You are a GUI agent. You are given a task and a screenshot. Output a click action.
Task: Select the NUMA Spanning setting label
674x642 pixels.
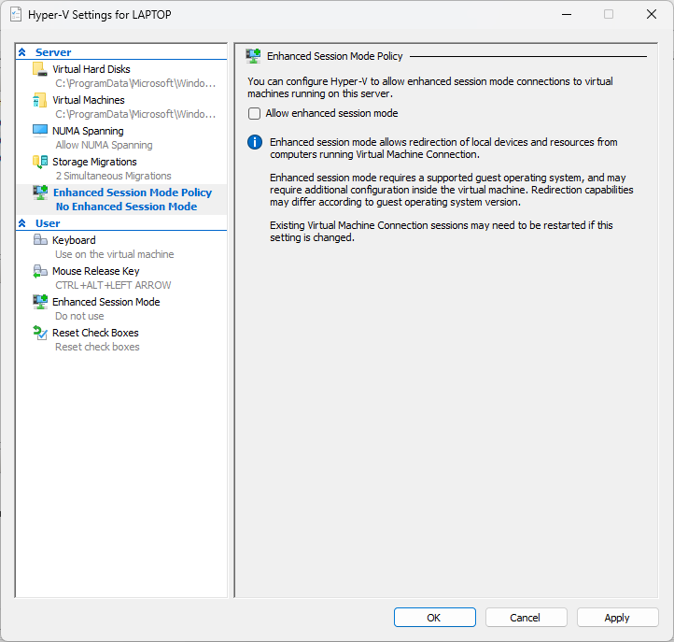(x=88, y=131)
